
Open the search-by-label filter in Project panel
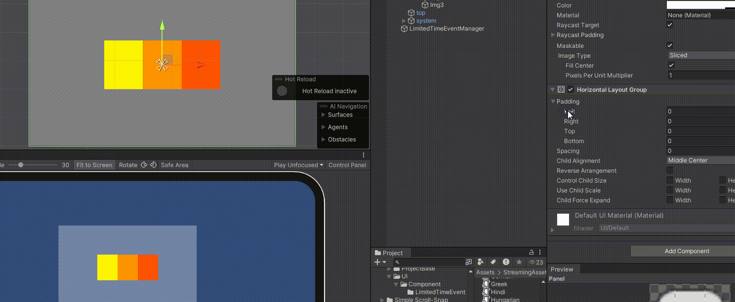tap(492, 262)
